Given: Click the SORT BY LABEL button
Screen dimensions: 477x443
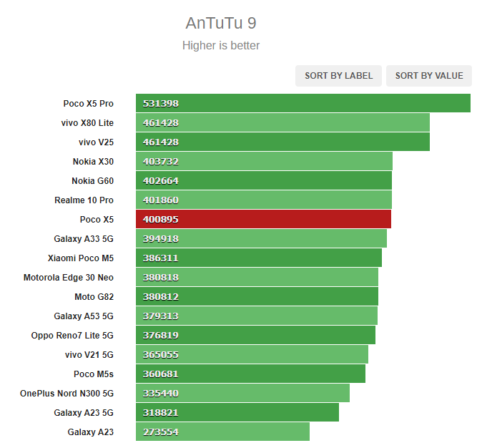Looking at the screenshot, I should [338, 76].
